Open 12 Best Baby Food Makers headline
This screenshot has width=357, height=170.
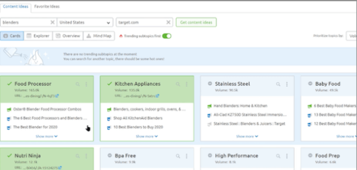click(335, 124)
